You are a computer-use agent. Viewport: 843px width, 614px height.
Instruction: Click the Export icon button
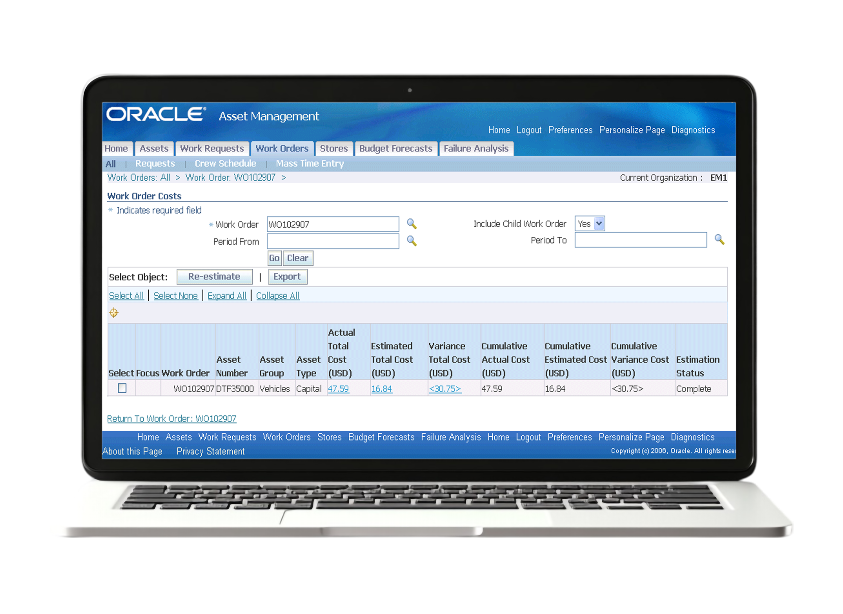pos(287,275)
